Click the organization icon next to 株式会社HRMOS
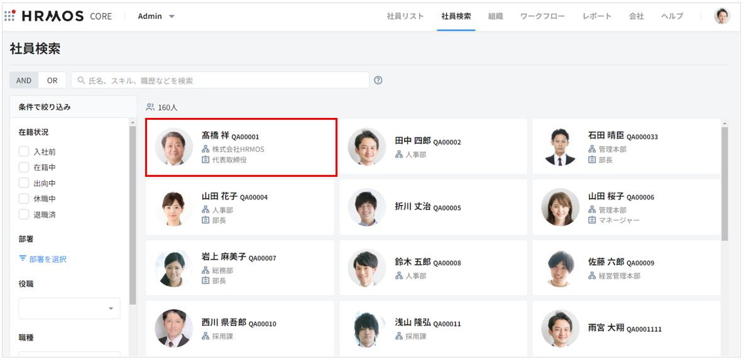 pyautogui.click(x=205, y=149)
